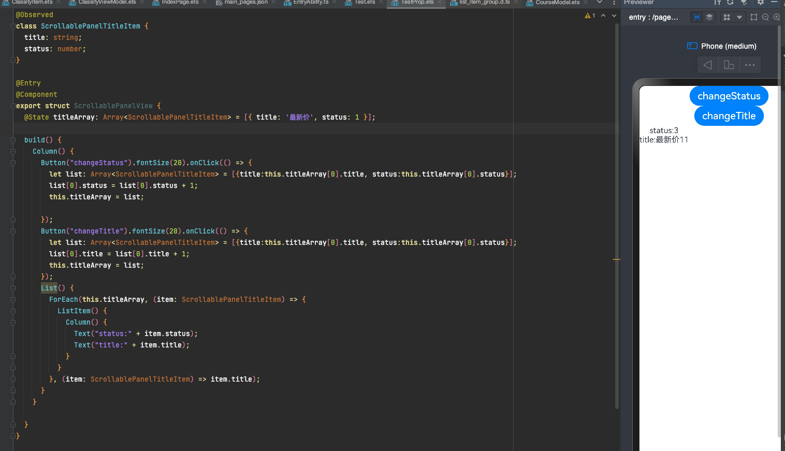Toggle the inspector eye mode in Previewer
This screenshot has height=451, width=785.
[x=697, y=17]
